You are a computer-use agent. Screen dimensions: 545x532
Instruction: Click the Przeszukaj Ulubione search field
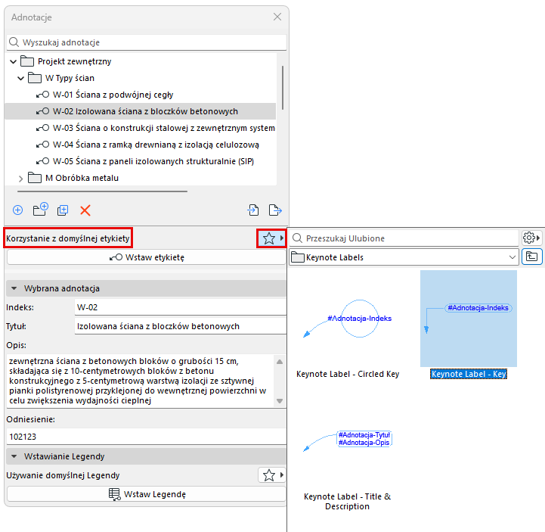[x=404, y=238]
